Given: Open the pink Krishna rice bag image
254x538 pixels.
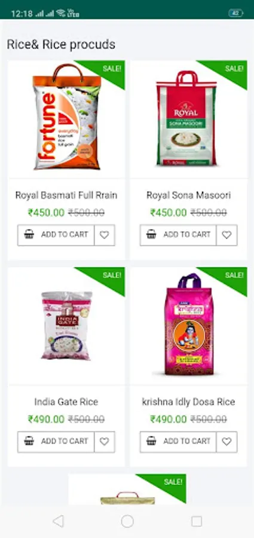Looking at the screenshot, I should tap(189, 324).
